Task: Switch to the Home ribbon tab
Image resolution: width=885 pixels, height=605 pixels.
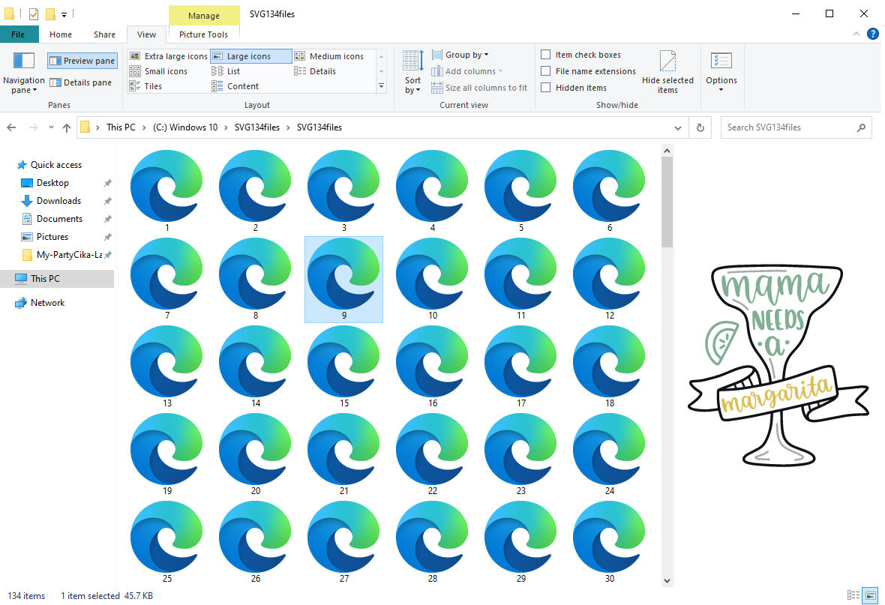Action: point(61,34)
